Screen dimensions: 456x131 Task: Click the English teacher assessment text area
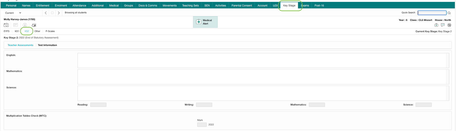click(x=263, y=60)
